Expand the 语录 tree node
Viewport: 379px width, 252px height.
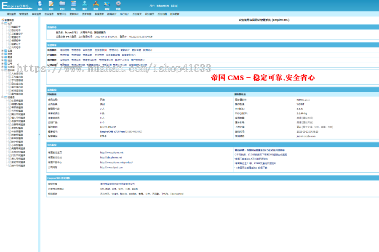tap(3, 54)
